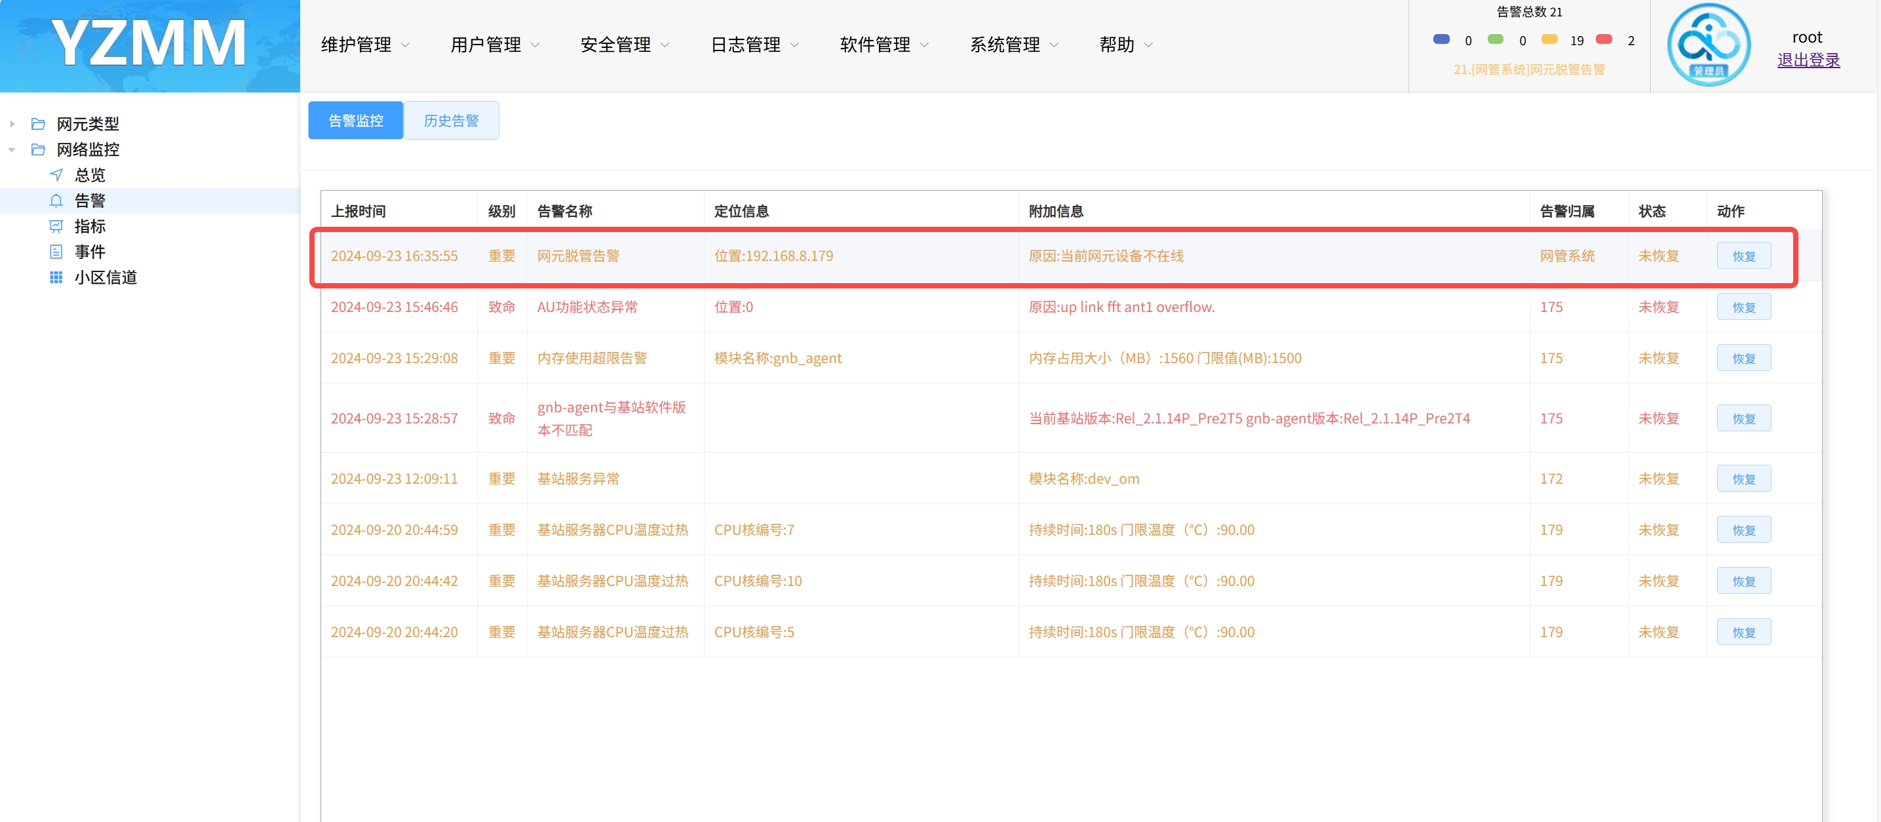Click 恢复 for the 基站服务异常 row
Screen dimensions: 1881x822
(x=1744, y=479)
